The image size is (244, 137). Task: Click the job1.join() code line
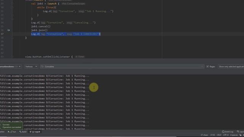click(39, 30)
